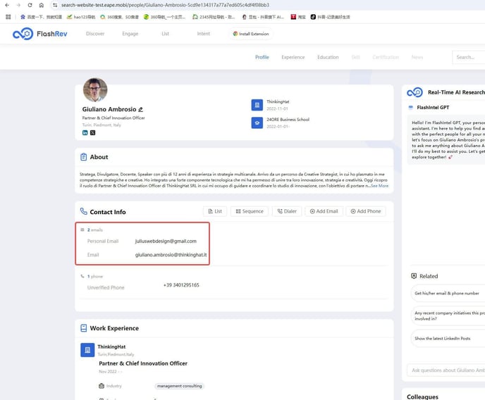
Task: Click the 24ORE Business School icon
Action: point(257,123)
